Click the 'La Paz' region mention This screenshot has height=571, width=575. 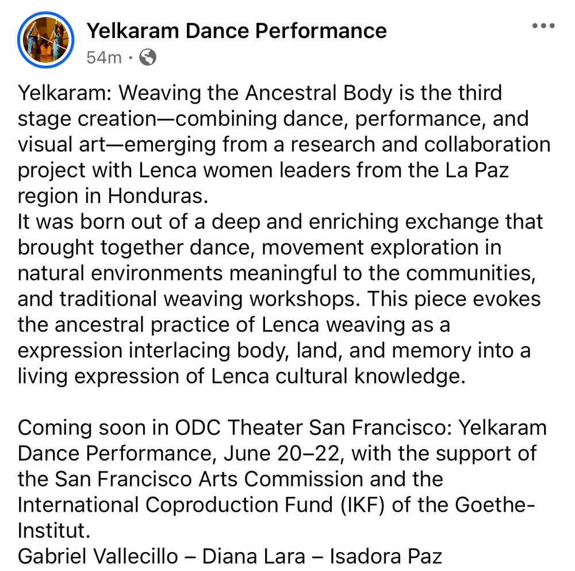pos(477,170)
